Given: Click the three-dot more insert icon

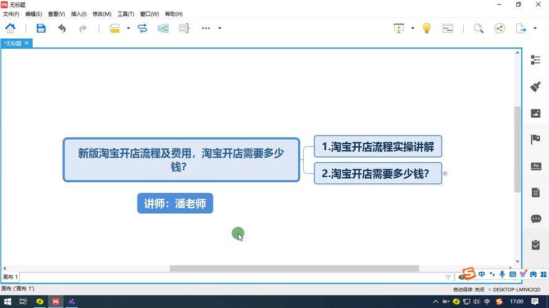Looking at the screenshot, I should (206, 28).
